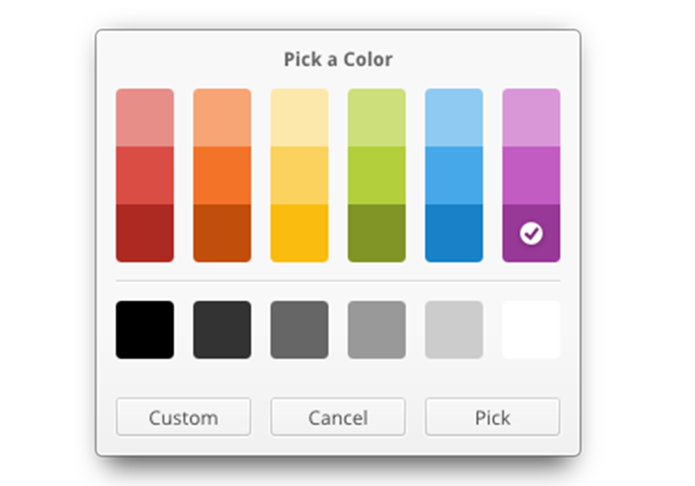Select the dark charcoal gray swatch
695x486 pixels.
222,330
